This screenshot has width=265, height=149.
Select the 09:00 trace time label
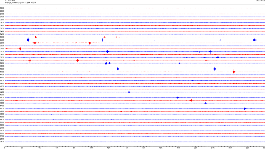tap(2, 60)
